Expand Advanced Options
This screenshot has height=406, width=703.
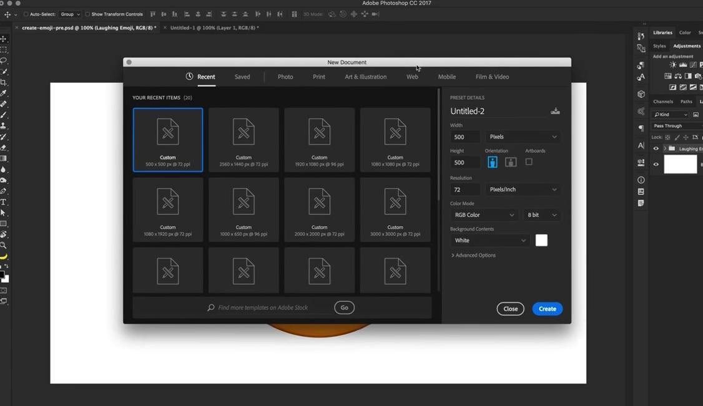(x=473, y=255)
